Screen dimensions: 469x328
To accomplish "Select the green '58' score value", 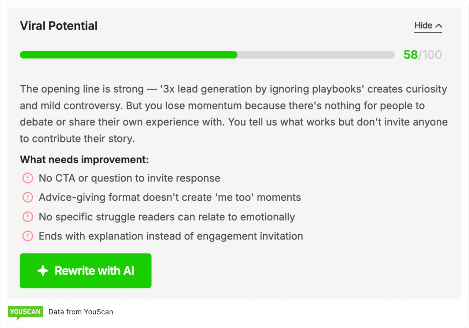I will point(411,54).
